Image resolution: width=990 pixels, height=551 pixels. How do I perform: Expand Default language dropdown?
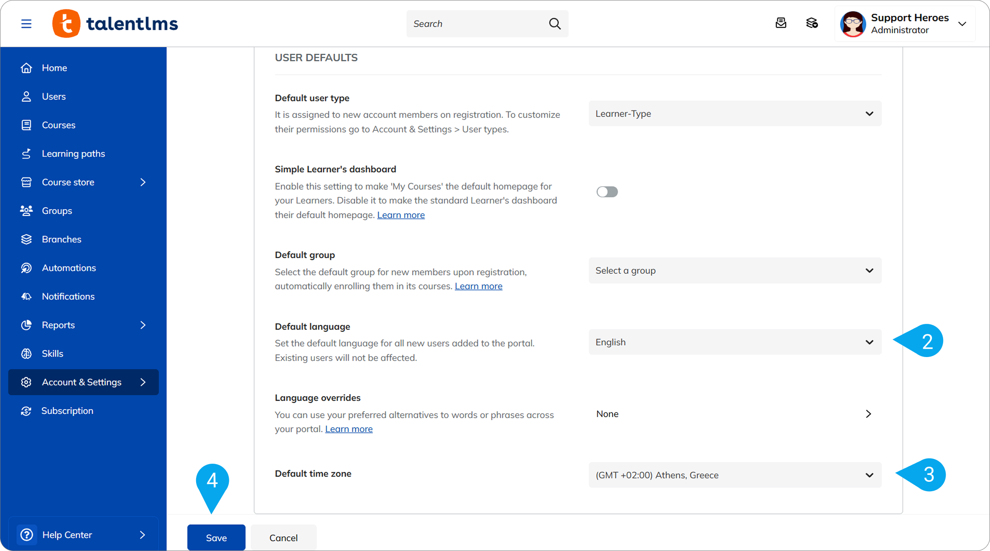pyautogui.click(x=735, y=342)
